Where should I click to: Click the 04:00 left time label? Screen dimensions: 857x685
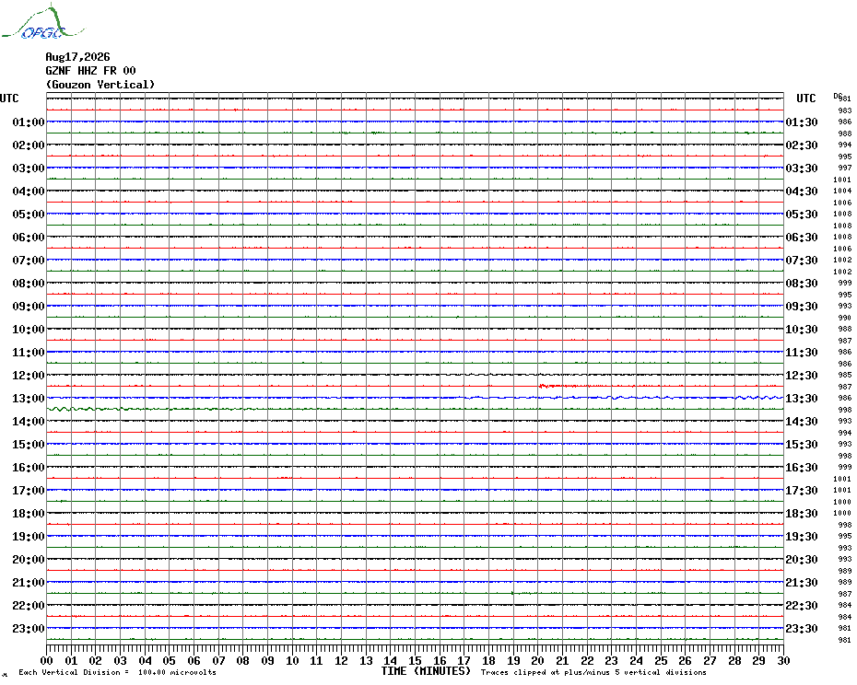click(29, 192)
